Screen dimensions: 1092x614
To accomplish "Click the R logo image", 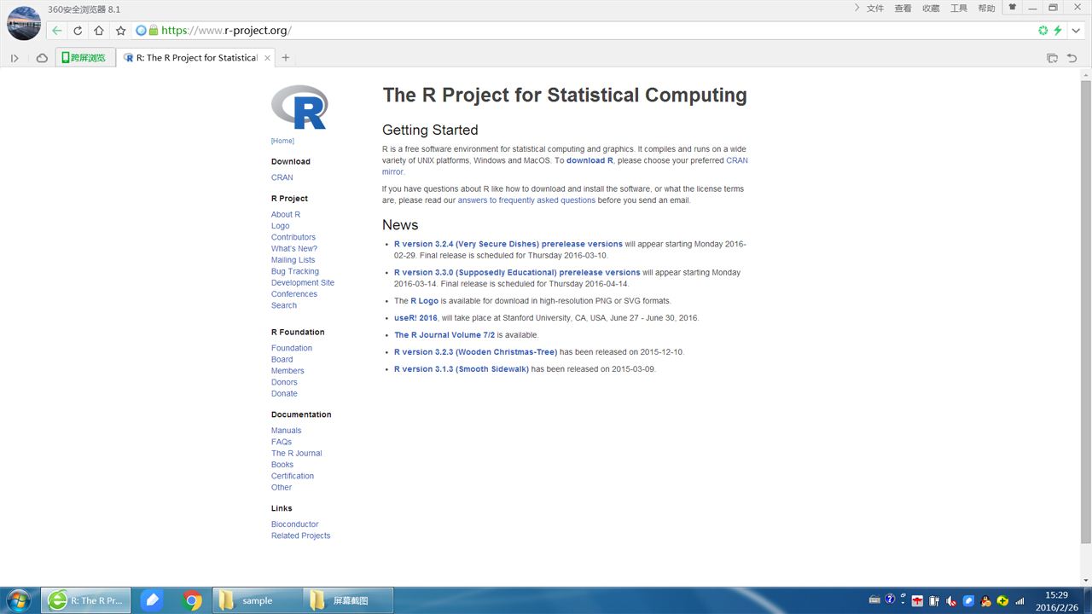I will [x=299, y=107].
